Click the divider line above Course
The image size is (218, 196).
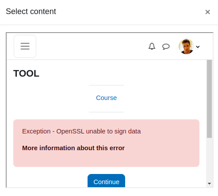coord(106,85)
